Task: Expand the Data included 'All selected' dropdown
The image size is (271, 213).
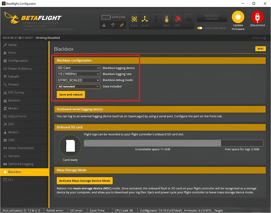Action: (x=78, y=86)
